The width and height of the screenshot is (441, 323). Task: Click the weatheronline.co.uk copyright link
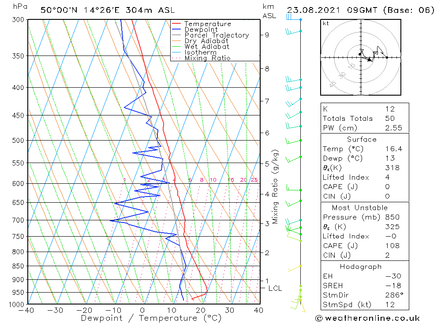click(x=367, y=318)
